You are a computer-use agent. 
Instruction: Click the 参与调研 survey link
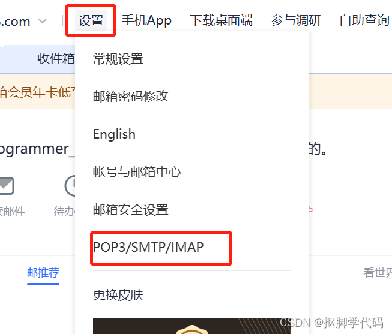point(296,20)
